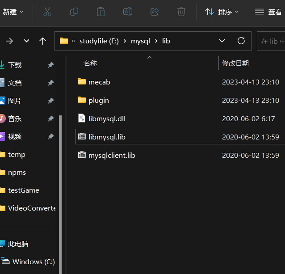Click the Delete trash can icon

point(181,12)
